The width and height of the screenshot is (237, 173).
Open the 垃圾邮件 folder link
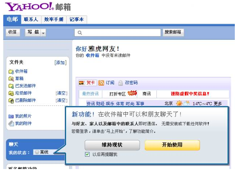(23, 93)
